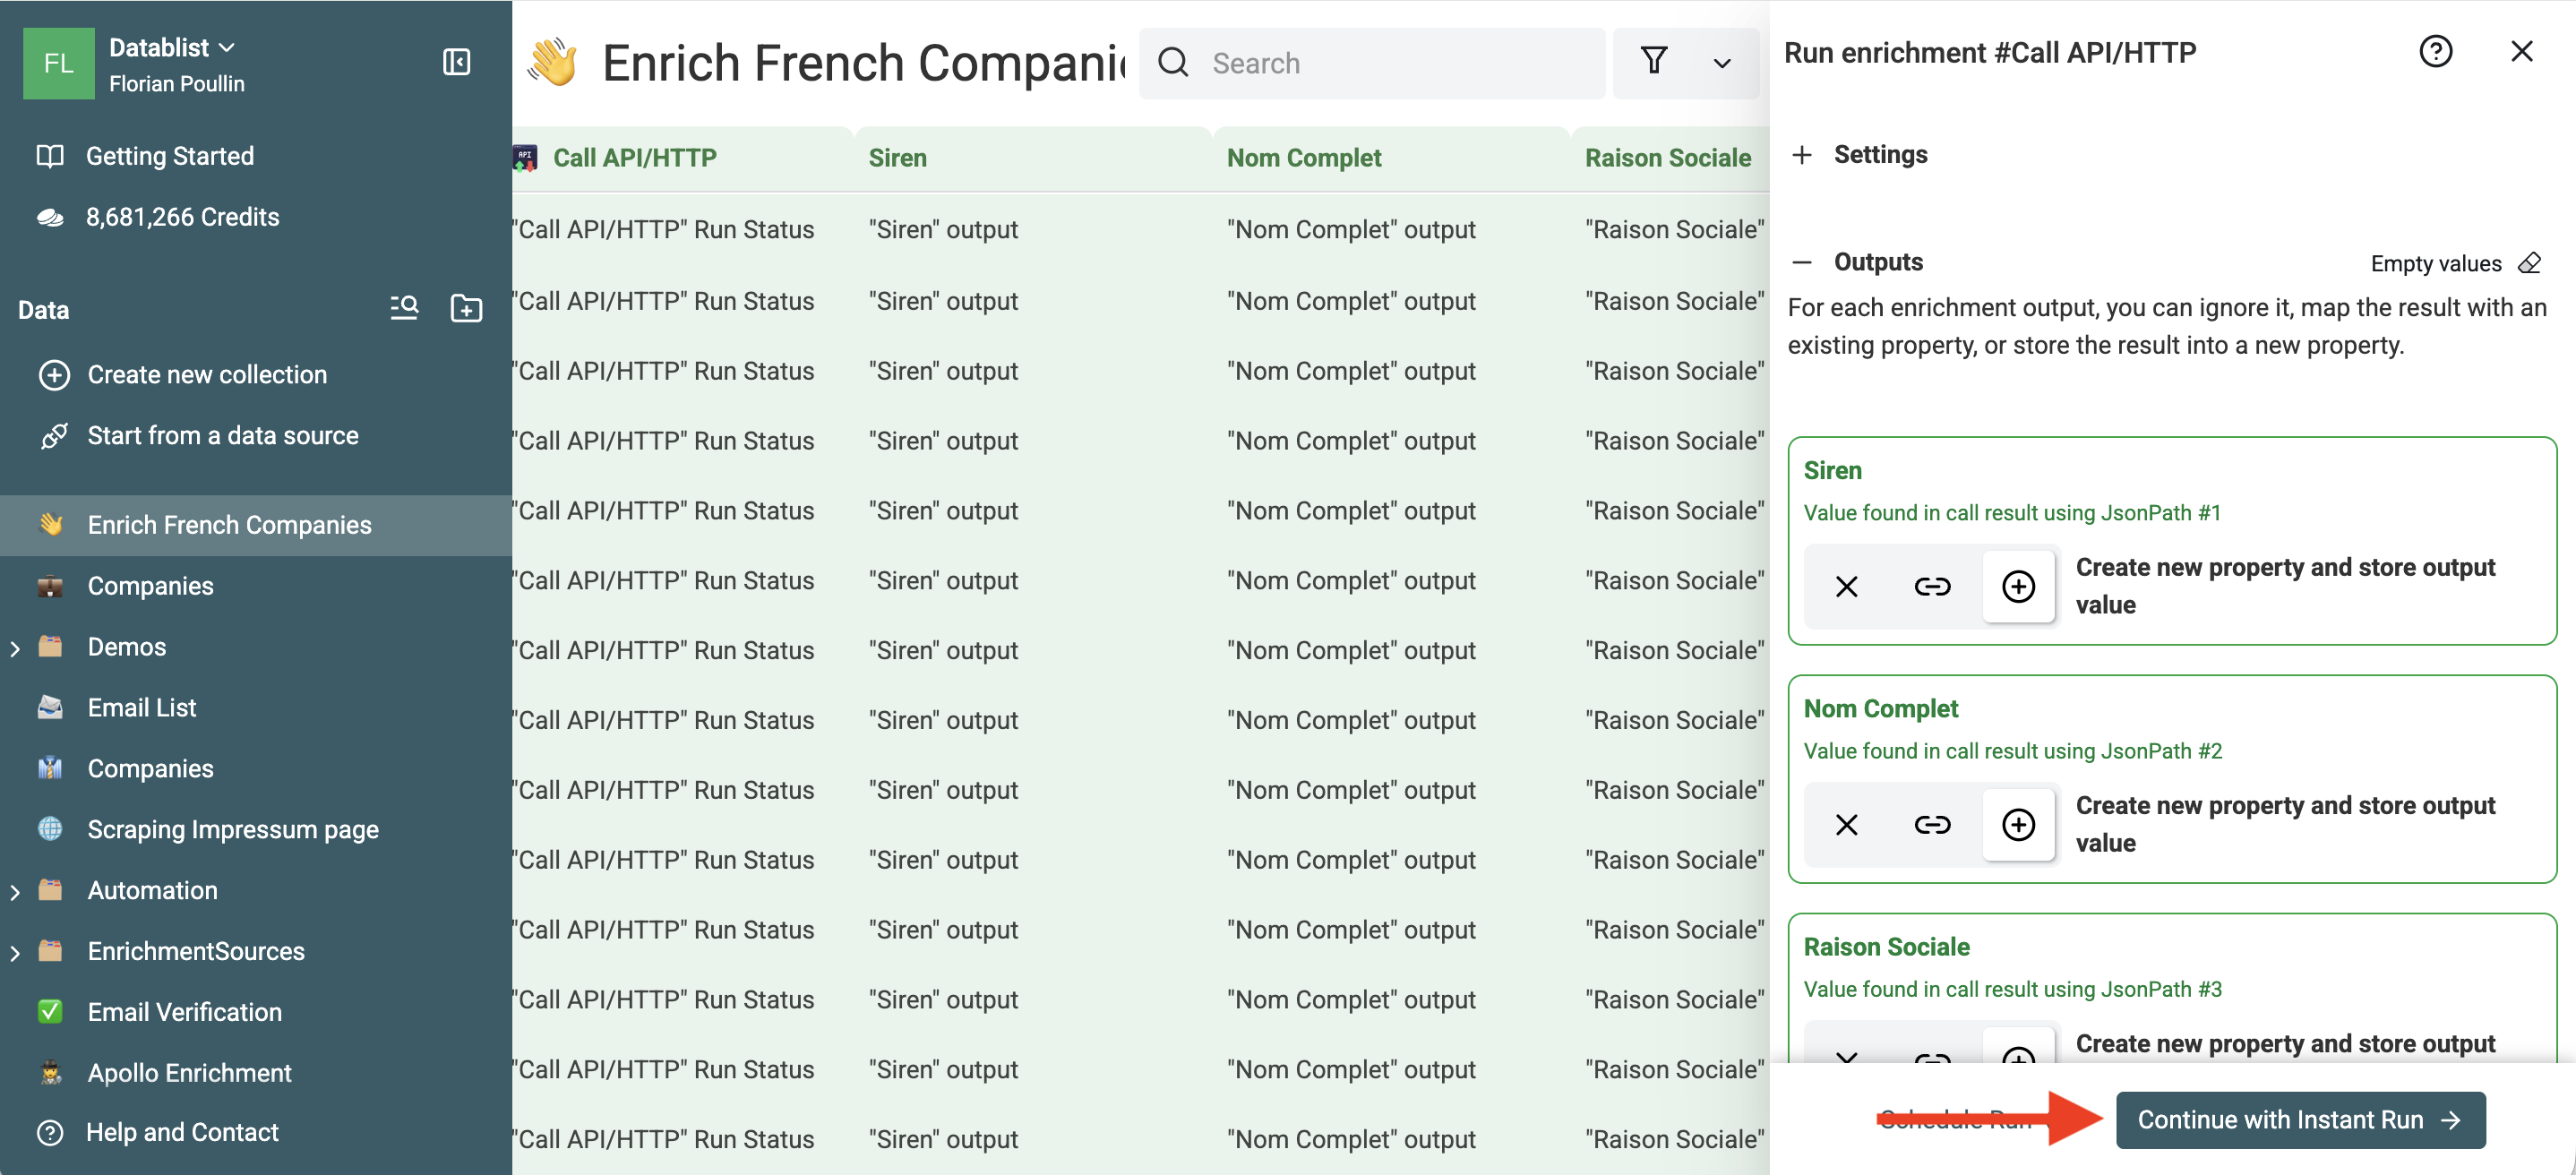Image resolution: width=2576 pixels, height=1175 pixels.
Task: Open the Email Verification collection
Action: [x=184, y=1012]
